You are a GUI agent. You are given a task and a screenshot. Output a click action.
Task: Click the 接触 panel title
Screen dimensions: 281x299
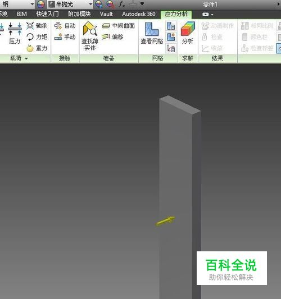65,58
